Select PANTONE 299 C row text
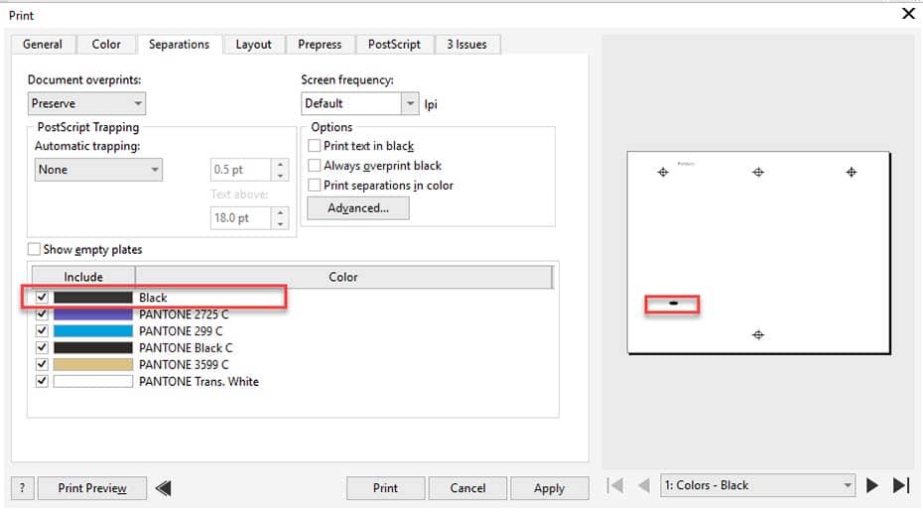 click(181, 330)
